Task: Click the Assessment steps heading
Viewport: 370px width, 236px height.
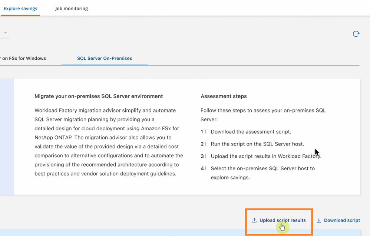Action: [224, 96]
